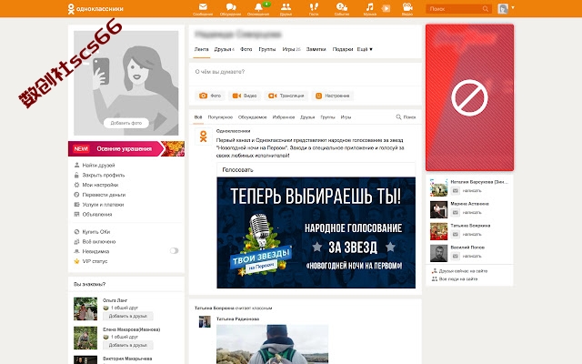Click Добавить фото on profile picture

126,123
